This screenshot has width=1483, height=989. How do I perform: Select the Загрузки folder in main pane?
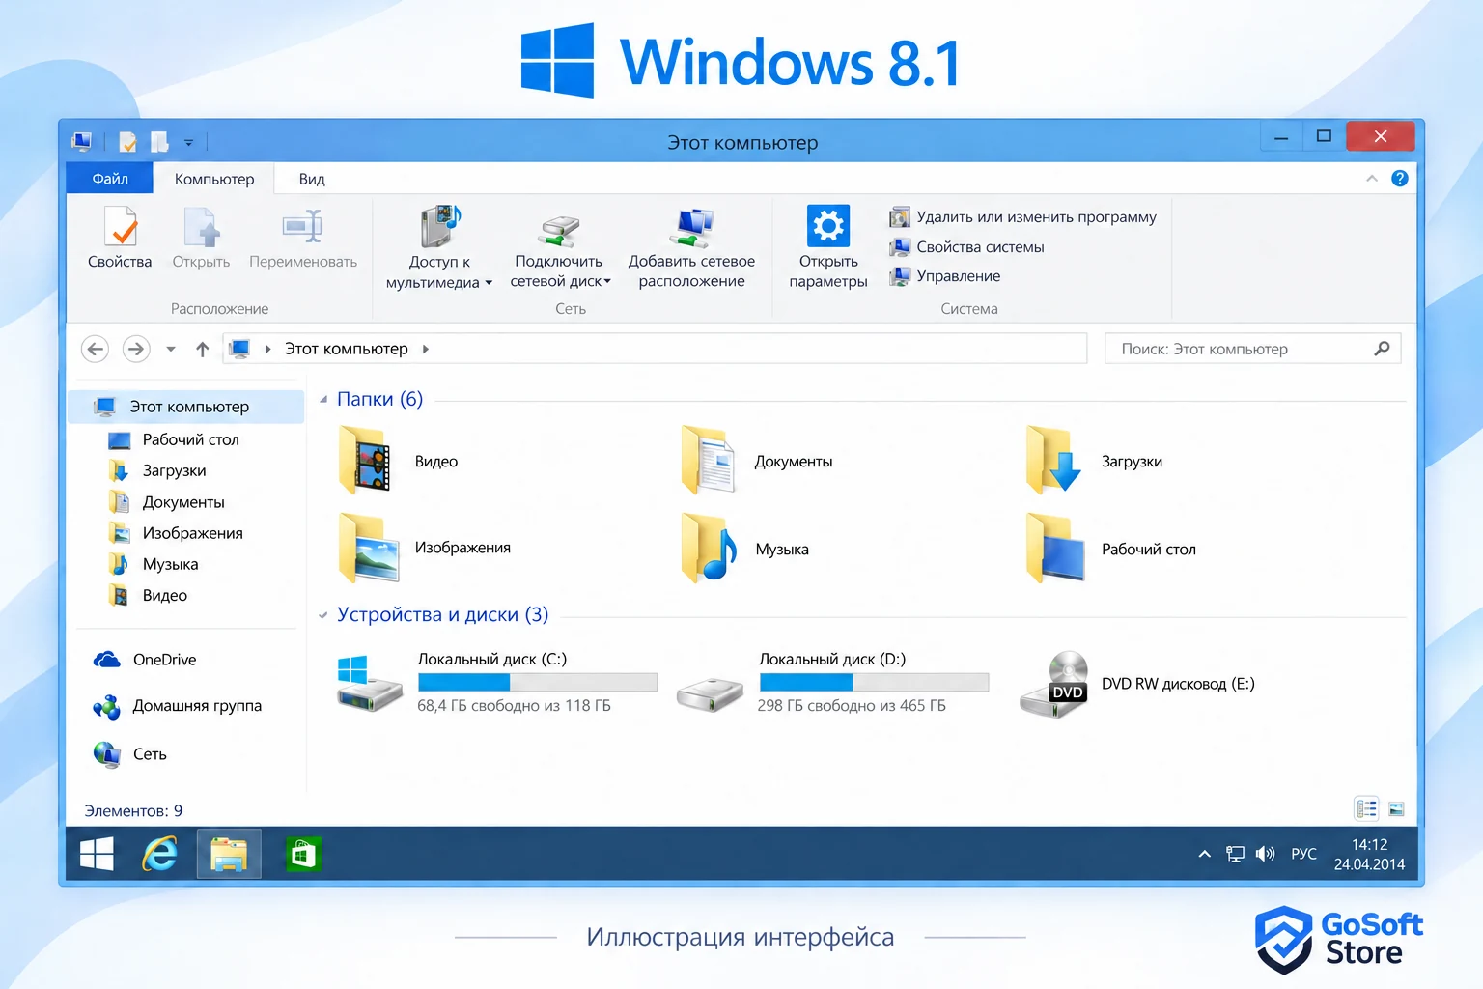[1096, 461]
